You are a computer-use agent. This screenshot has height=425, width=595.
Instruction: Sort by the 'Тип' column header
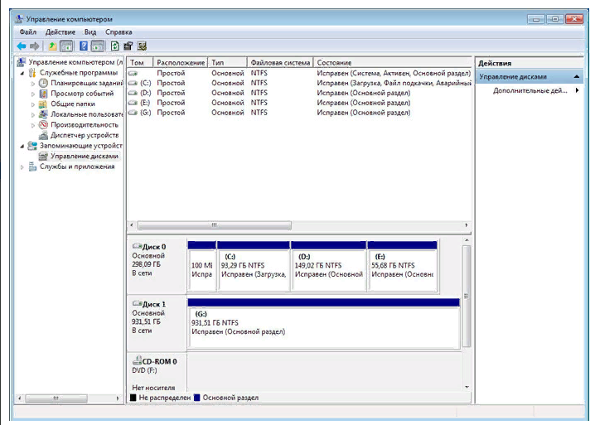pyautogui.click(x=228, y=63)
